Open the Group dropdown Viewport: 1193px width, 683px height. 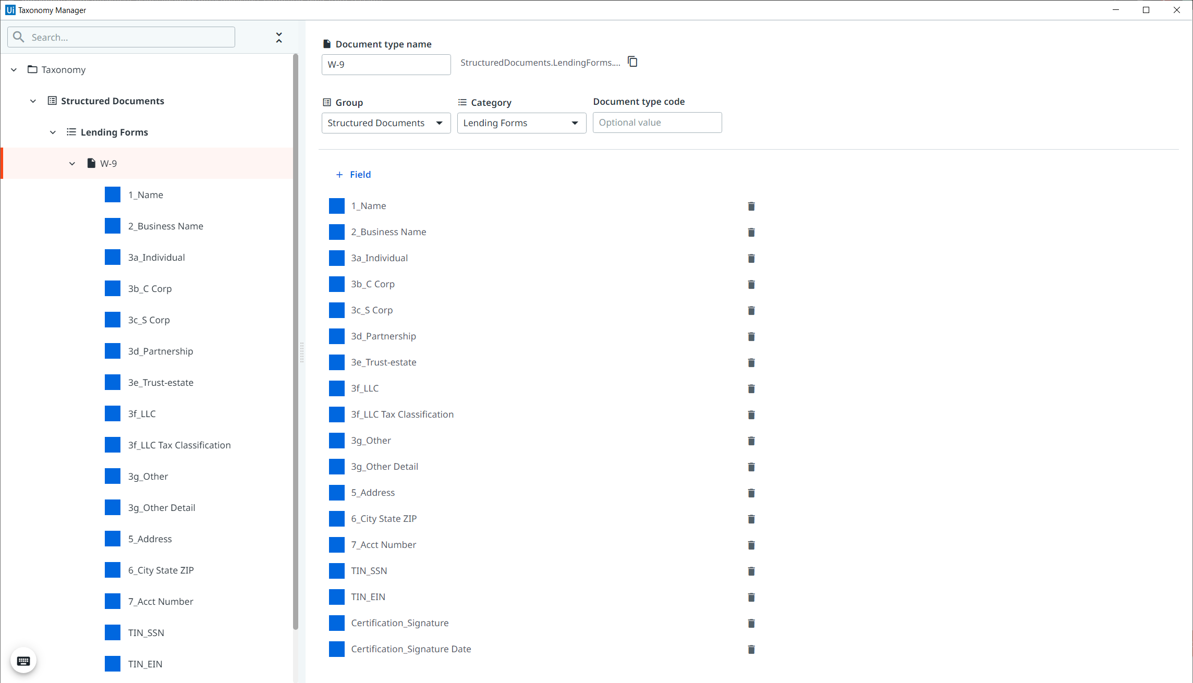coord(386,123)
